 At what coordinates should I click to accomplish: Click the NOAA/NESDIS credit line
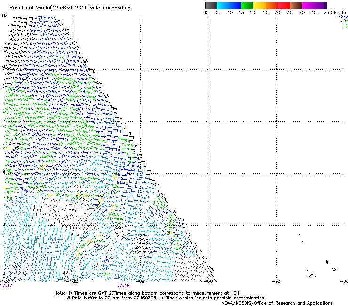pyautogui.click(x=277, y=303)
